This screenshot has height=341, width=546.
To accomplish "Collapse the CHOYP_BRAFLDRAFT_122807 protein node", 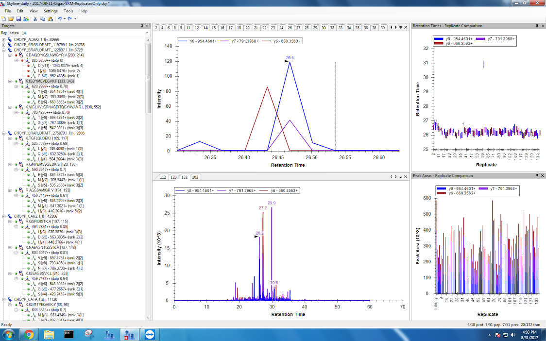I will click(x=4, y=50).
